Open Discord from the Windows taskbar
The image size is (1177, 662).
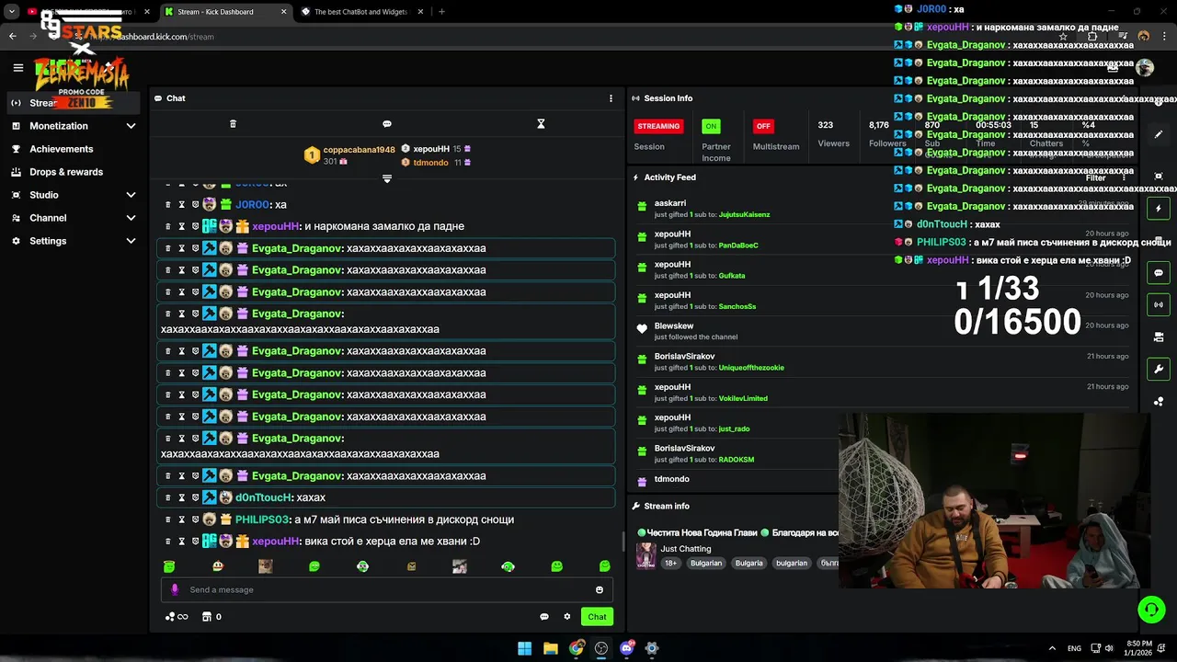coord(626,648)
